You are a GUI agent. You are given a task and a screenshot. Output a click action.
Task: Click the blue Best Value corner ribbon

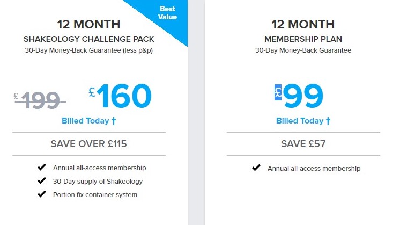pos(164,17)
